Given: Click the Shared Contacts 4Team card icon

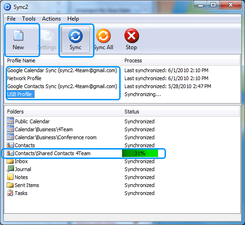Looking at the screenshot, I should [10, 153].
